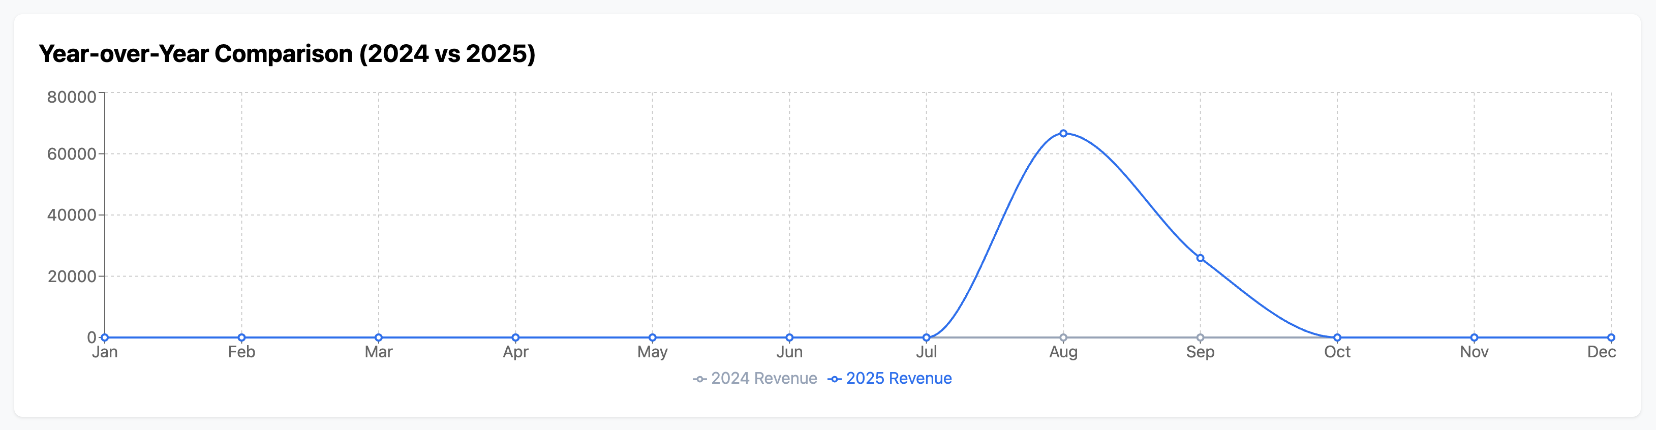Click the gray 2024 data point at Sep

[x=1200, y=337]
